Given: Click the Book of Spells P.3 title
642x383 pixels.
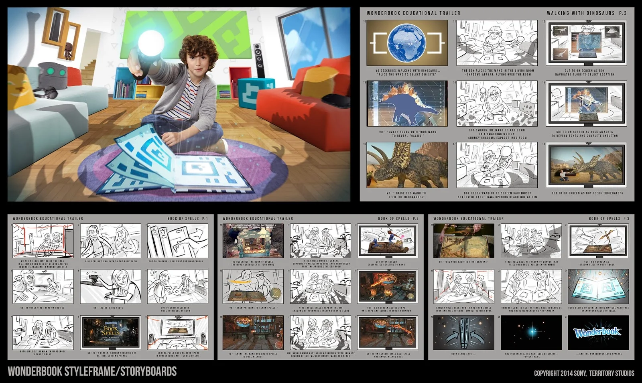Looking at the screenshot, I should [609, 219].
